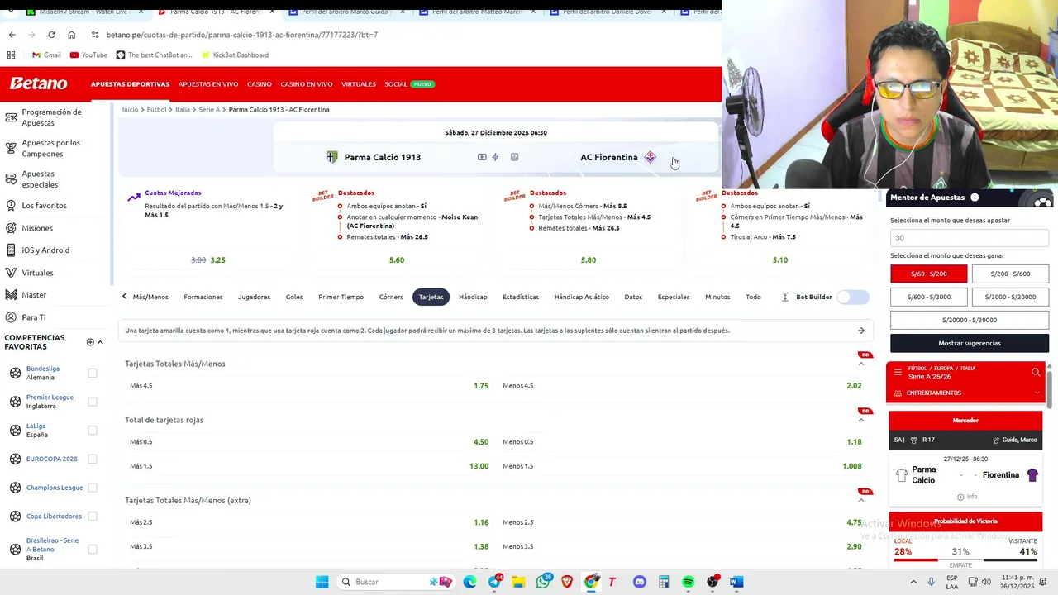Go back with the browser back arrow
Screen dimensions: 1058x595
coord(12,35)
